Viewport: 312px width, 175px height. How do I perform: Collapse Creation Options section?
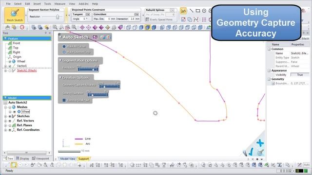[x=60, y=77]
